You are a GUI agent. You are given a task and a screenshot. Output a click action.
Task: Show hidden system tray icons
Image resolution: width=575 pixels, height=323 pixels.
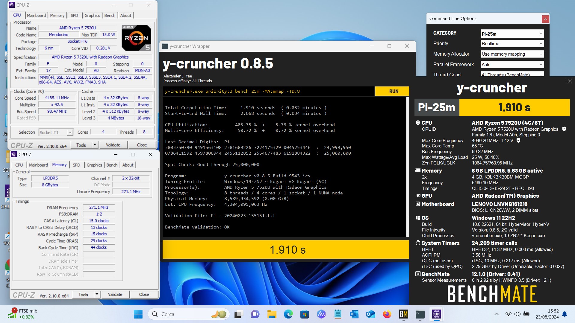[496, 314]
